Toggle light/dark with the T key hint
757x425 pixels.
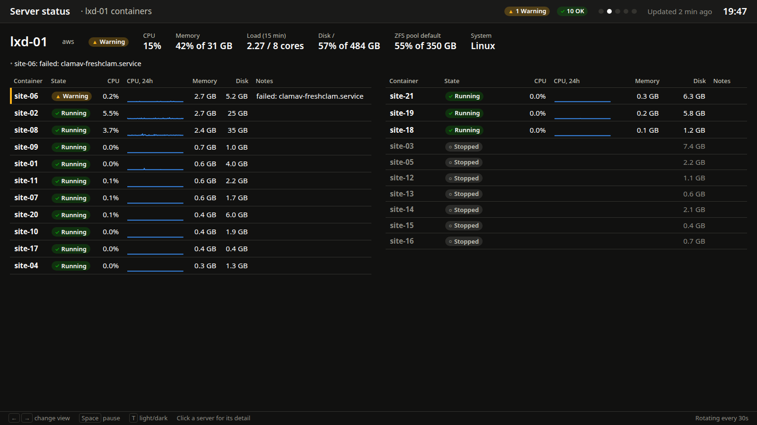(x=133, y=418)
